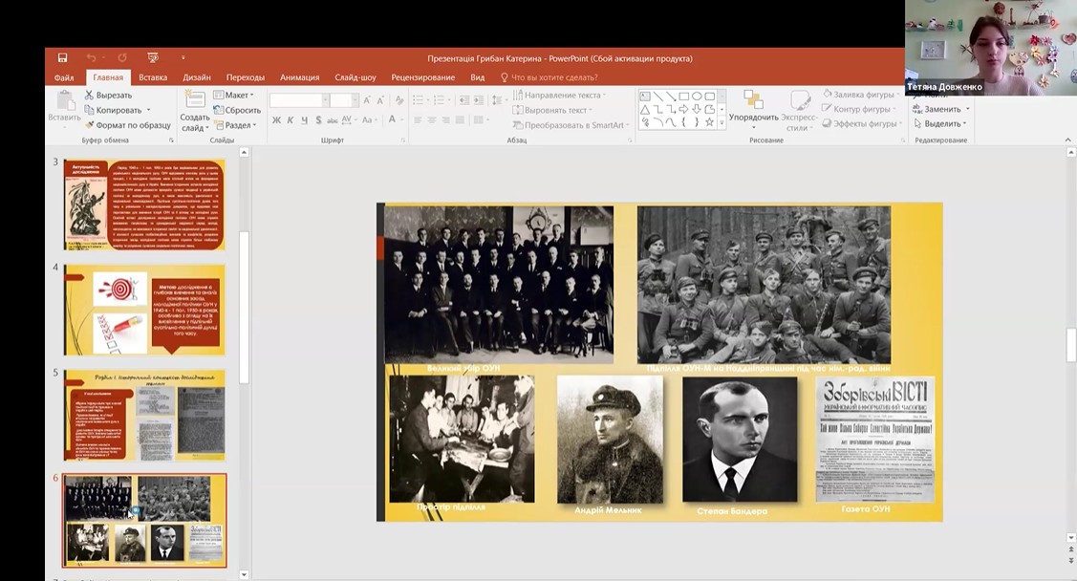The height and width of the screenshot is (581, 1077).
Task: Redo the last action
Action: pyautogui.click(x=122, y=57)
